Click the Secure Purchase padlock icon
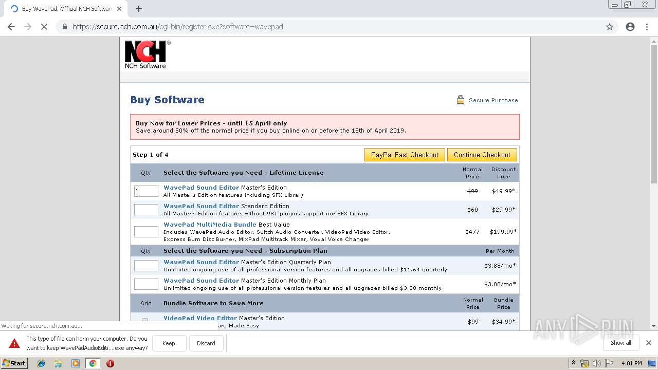Image resolution: width=658 pixels, height=370 pixels. click(461, 100)
